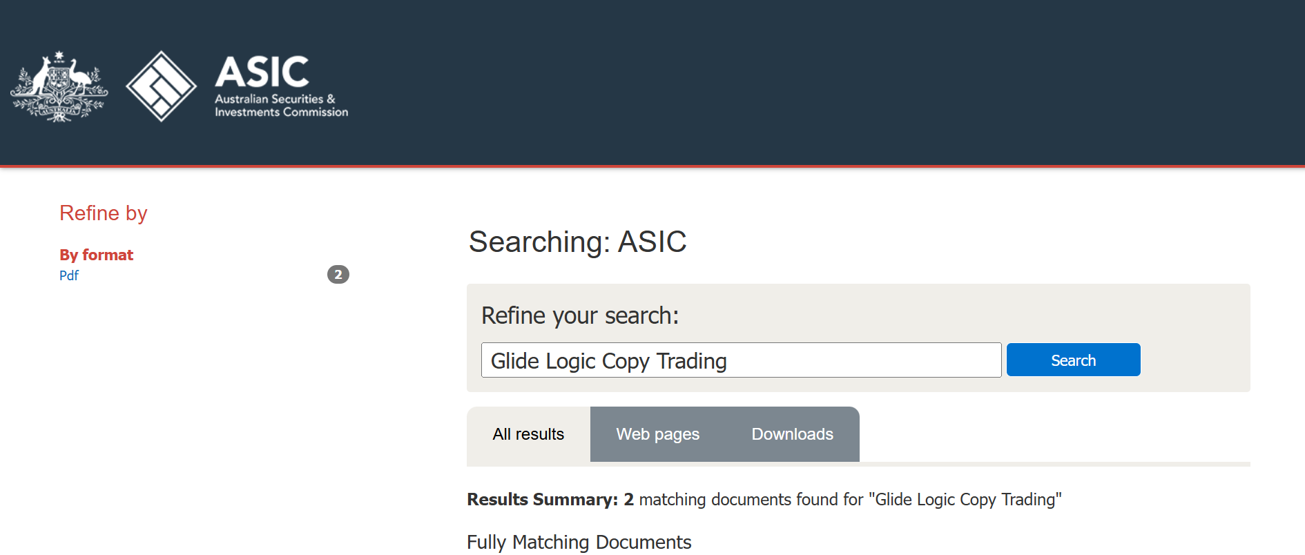Click the bold 2 in Results Summary

point(628,500)
